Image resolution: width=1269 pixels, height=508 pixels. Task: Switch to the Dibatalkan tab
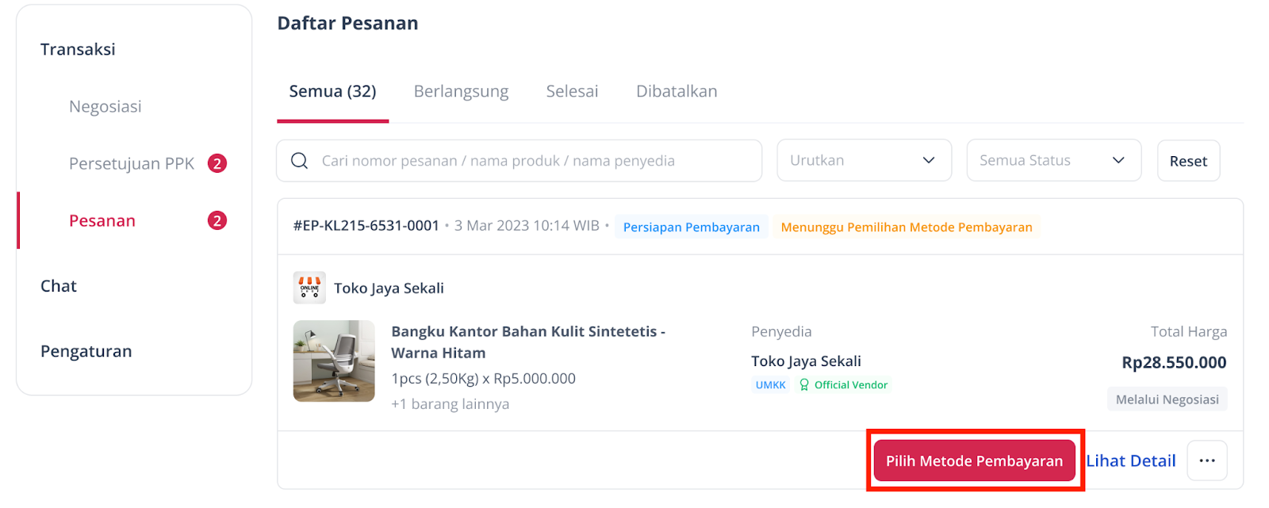tap(676, 90)
